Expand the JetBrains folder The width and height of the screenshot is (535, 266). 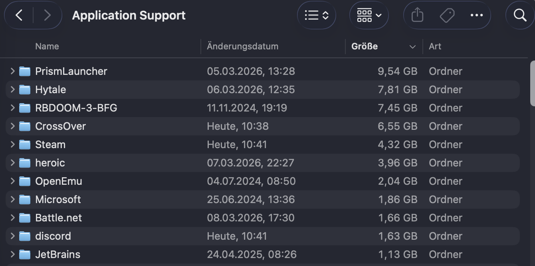point(12,254)
